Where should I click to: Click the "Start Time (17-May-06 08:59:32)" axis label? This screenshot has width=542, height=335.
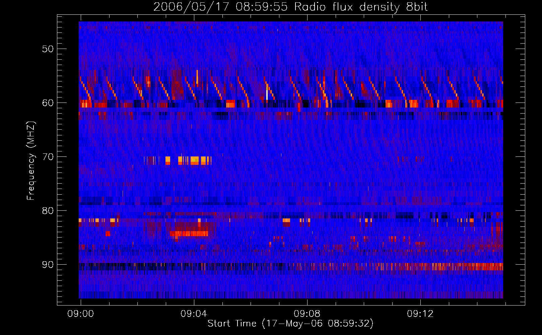(290, 324)
